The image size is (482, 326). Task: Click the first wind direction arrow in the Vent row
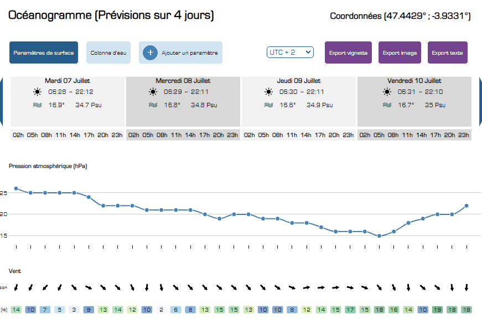pos(16,287)
